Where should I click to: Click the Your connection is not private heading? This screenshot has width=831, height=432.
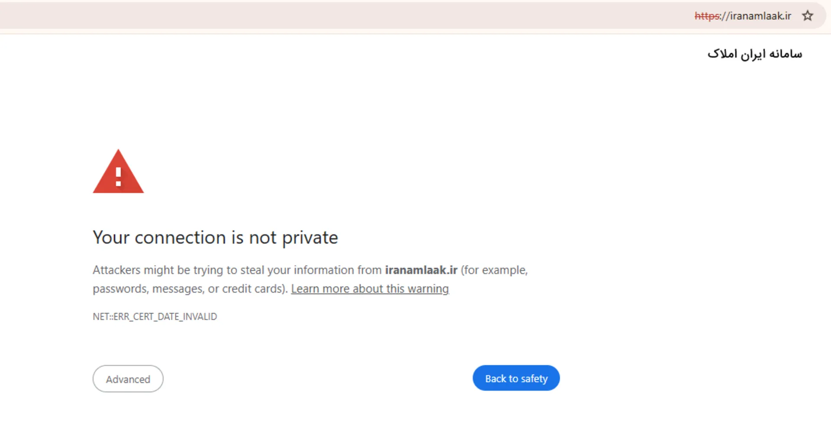[x=215, y=237]
